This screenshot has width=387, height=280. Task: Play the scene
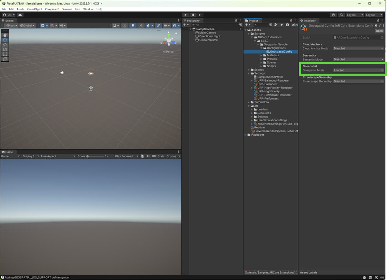pos(185,15)
